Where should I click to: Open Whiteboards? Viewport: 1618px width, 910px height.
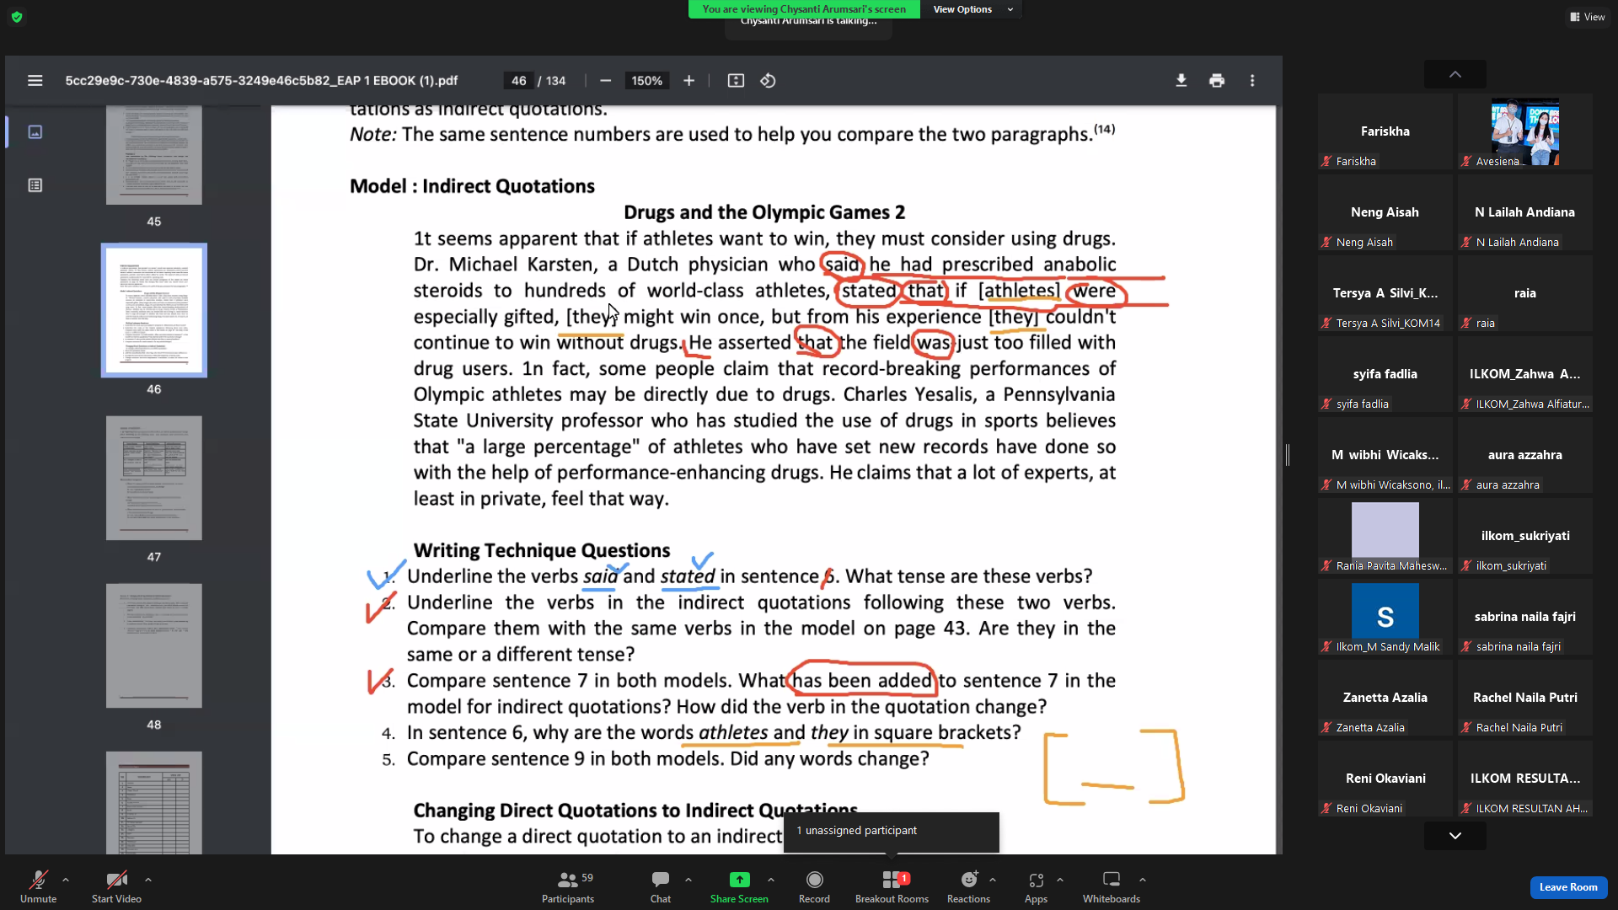click(1112, 887)
